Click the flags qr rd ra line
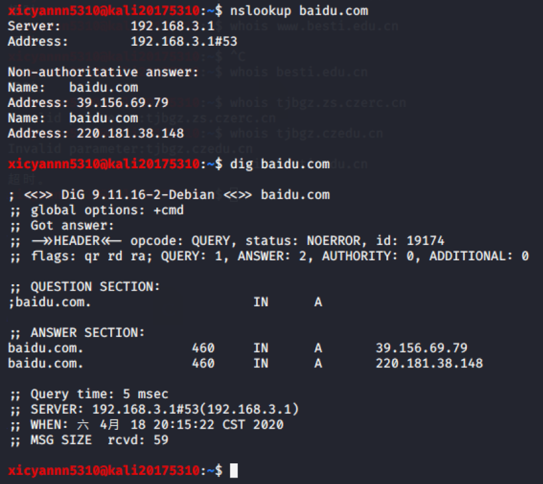This screenshot has width=543, height=484. click(x=270, y=257)
